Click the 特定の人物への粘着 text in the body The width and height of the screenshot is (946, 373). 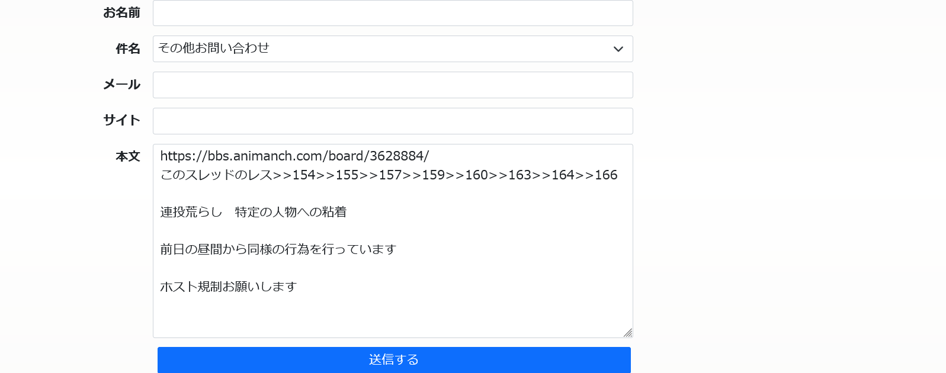click(x=291, y=212)
